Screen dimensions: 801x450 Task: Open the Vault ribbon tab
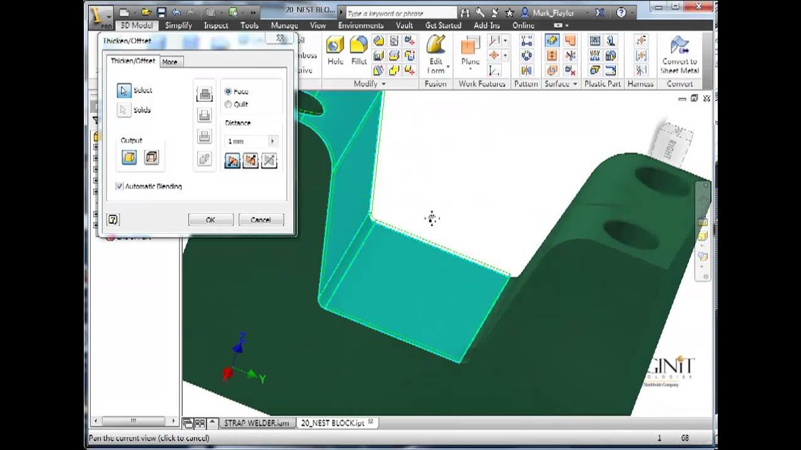[404, 26]
